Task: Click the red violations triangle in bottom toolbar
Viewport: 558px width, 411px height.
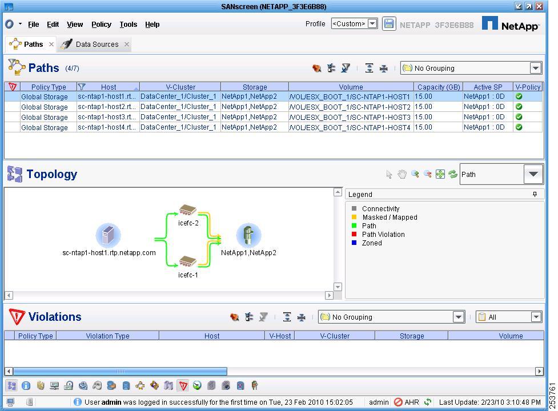Action: [183, 385]
